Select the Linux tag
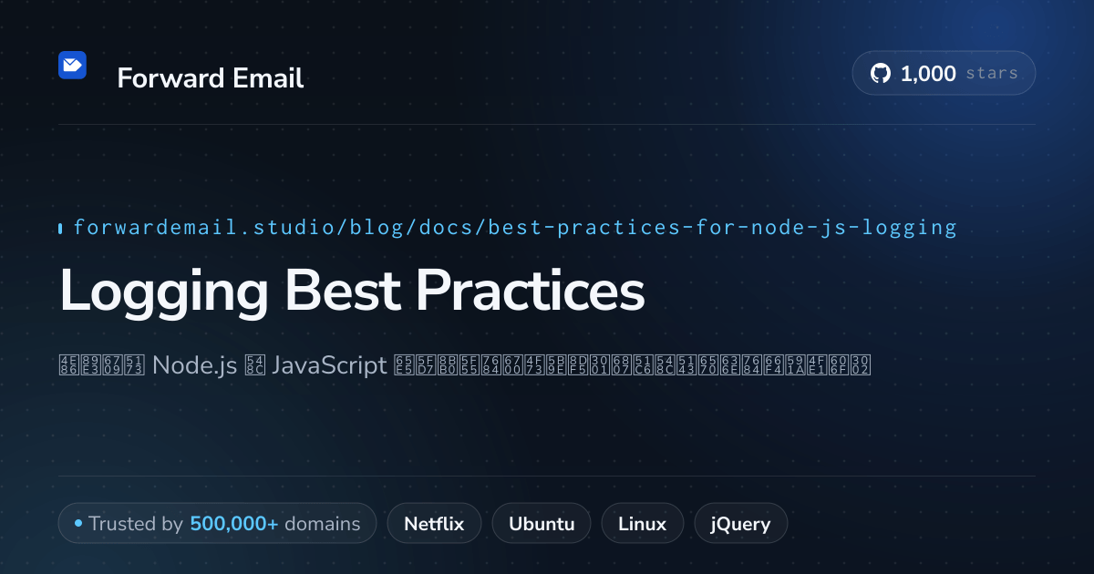 tap(642, 524)
